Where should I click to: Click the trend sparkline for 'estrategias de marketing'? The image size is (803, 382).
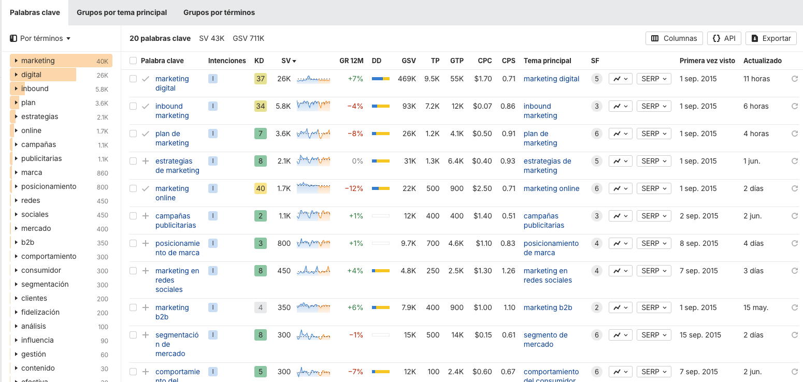(313, 161)
